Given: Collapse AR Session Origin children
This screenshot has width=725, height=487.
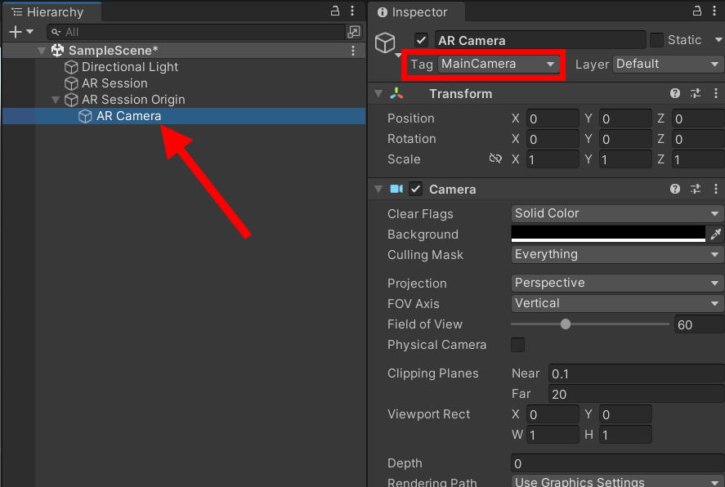Looking at the screenshot, I should point(56,100).
